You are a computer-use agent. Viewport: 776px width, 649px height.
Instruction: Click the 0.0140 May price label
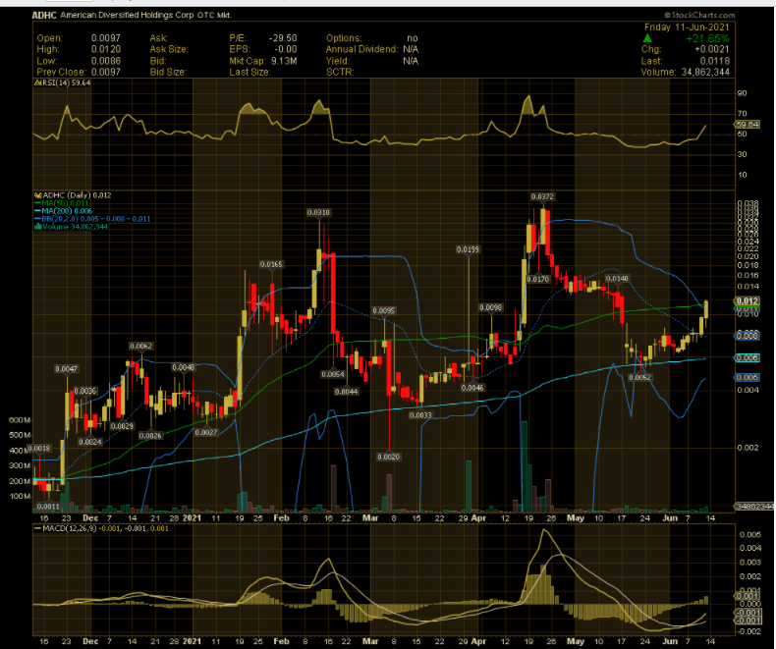[617, 279]
